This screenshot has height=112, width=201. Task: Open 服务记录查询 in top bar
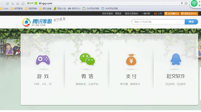pos(131,14)
